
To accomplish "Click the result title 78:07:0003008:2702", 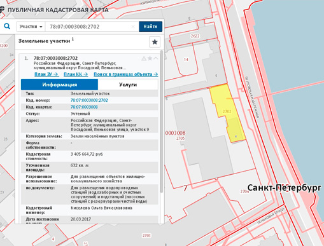I will pyautogui.click(x=55, y=58).
